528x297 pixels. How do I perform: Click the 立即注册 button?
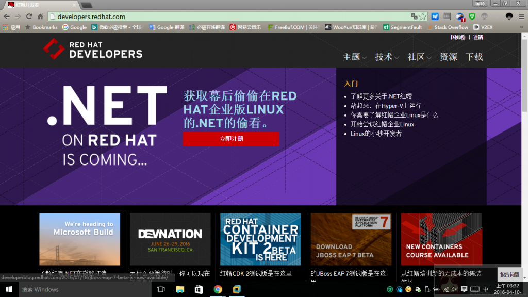coord(231,139)
